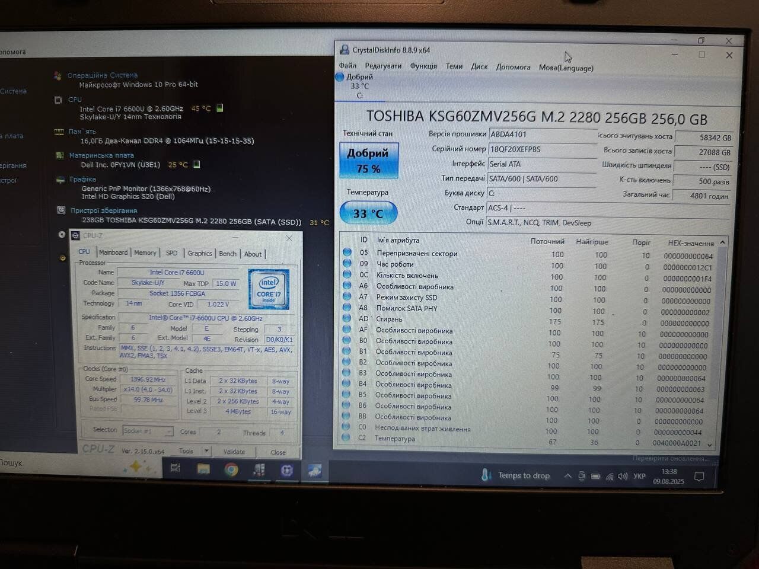This screenshot has height=569, width=759.
Task: Open the Функція menu in CrystalDiskInfo
Action: point(423,66)
